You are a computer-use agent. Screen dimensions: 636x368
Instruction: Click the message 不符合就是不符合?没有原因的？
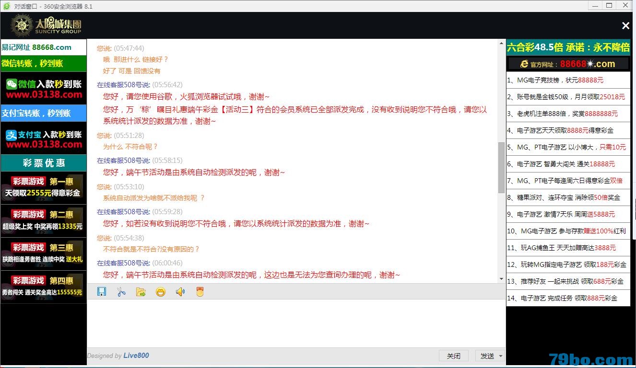tap(151, 249)
